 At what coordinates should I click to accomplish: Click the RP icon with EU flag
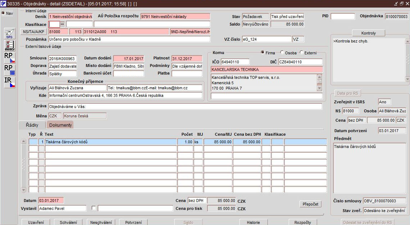click(9, 70)
